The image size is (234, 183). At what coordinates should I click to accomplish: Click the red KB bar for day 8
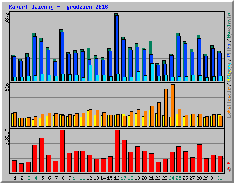coord(62,151)
